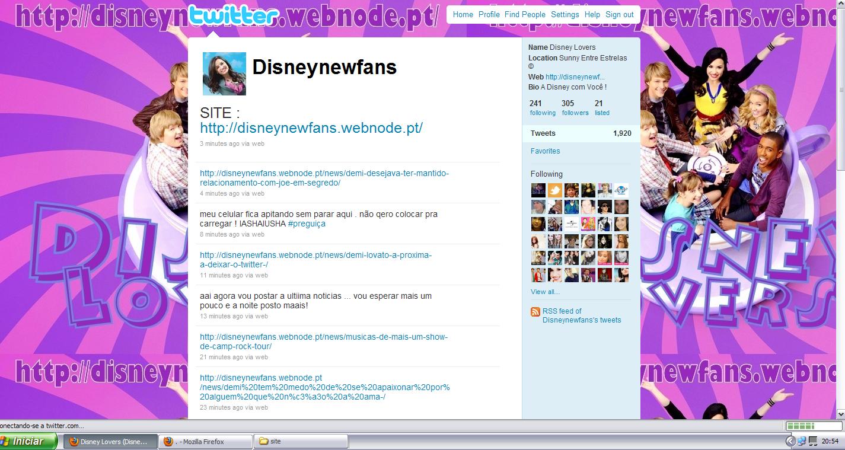
Task: Click the folder icon of the 'site' taskbar item
Action: click(264, 442)
